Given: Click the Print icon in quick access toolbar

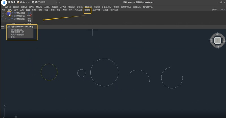Looking at the screenshot, I should click(x=21, y=2).
